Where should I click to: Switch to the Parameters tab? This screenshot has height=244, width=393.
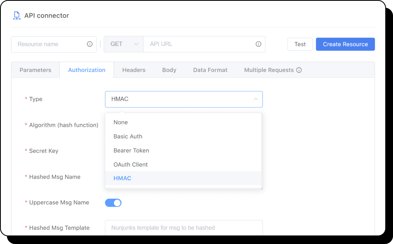click(35, 70)
